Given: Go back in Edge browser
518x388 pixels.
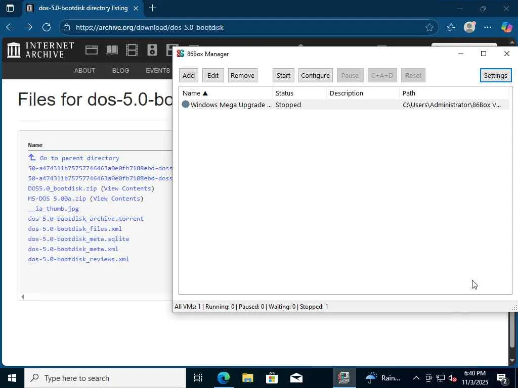Looking at the screenshot, I should [10, 27].
